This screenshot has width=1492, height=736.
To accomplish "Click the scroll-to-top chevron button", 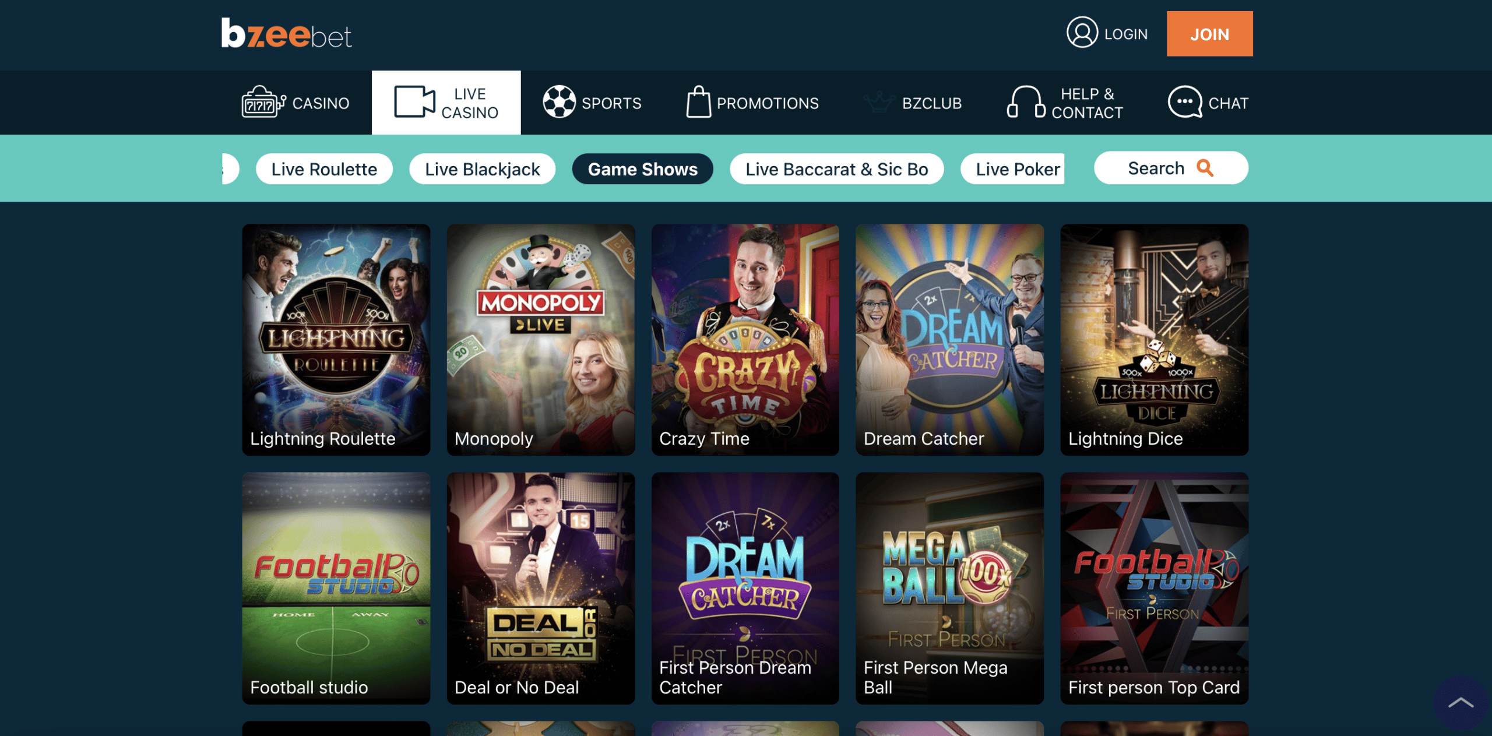I will pos(1461,703).
